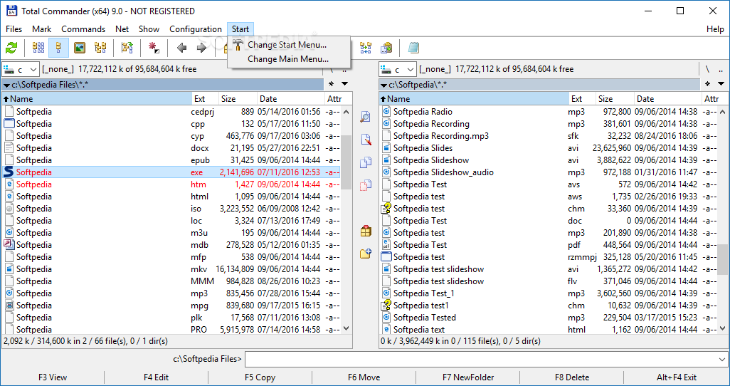Open the Commands menu

(83, 29)
